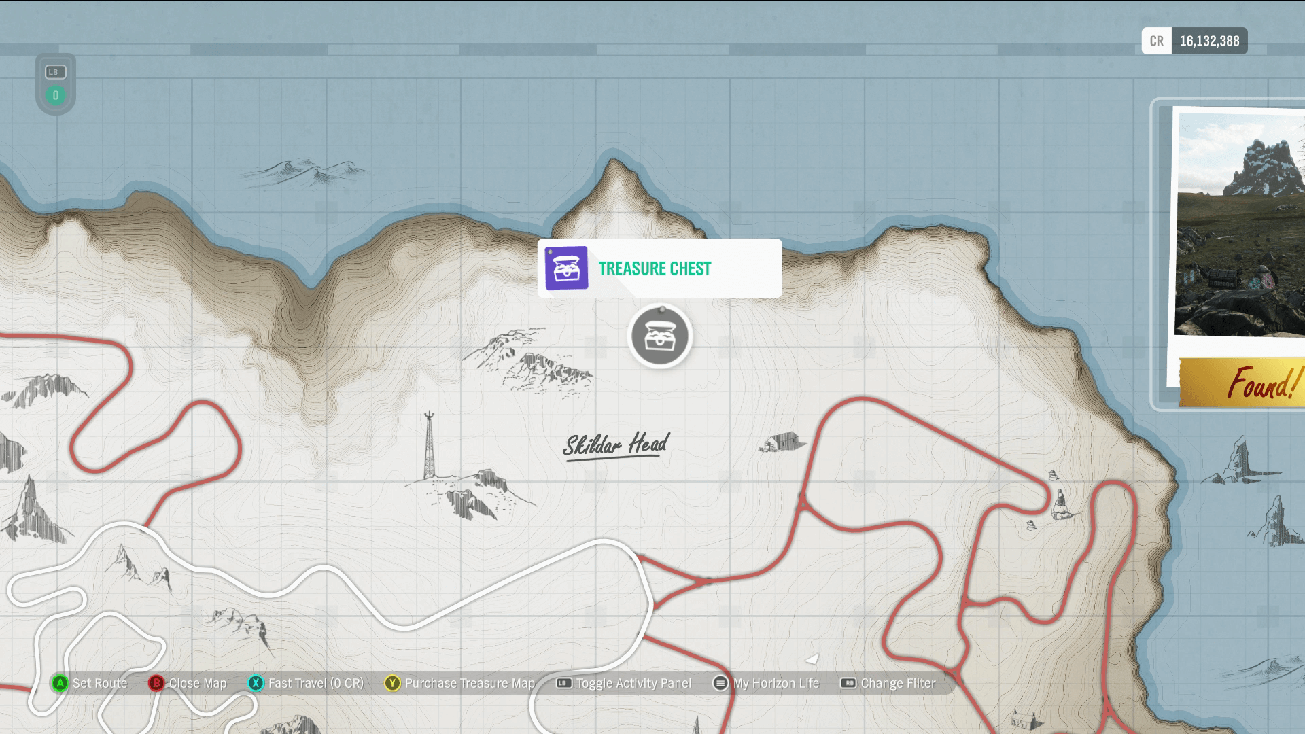The image size is (1305, 734).
Task: Click Close Map
Action: pos(198,683)
